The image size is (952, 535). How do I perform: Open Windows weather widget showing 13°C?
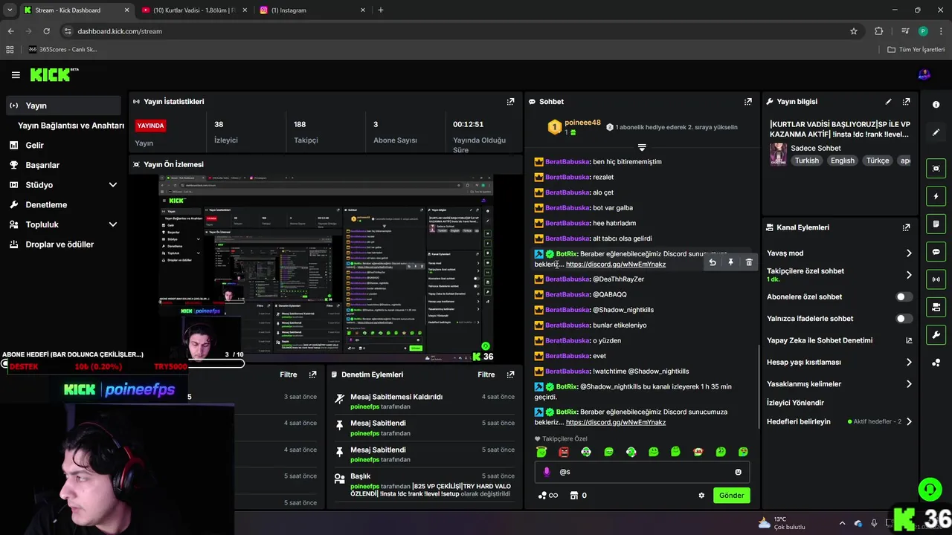(782, 523)
